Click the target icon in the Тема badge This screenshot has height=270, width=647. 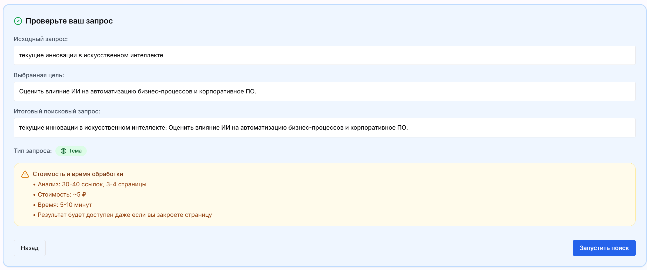pyautogui.click(x=63, y=151)
